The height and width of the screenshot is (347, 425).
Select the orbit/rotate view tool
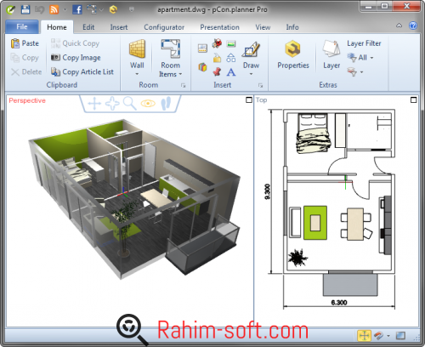click(x=112, y=104)
